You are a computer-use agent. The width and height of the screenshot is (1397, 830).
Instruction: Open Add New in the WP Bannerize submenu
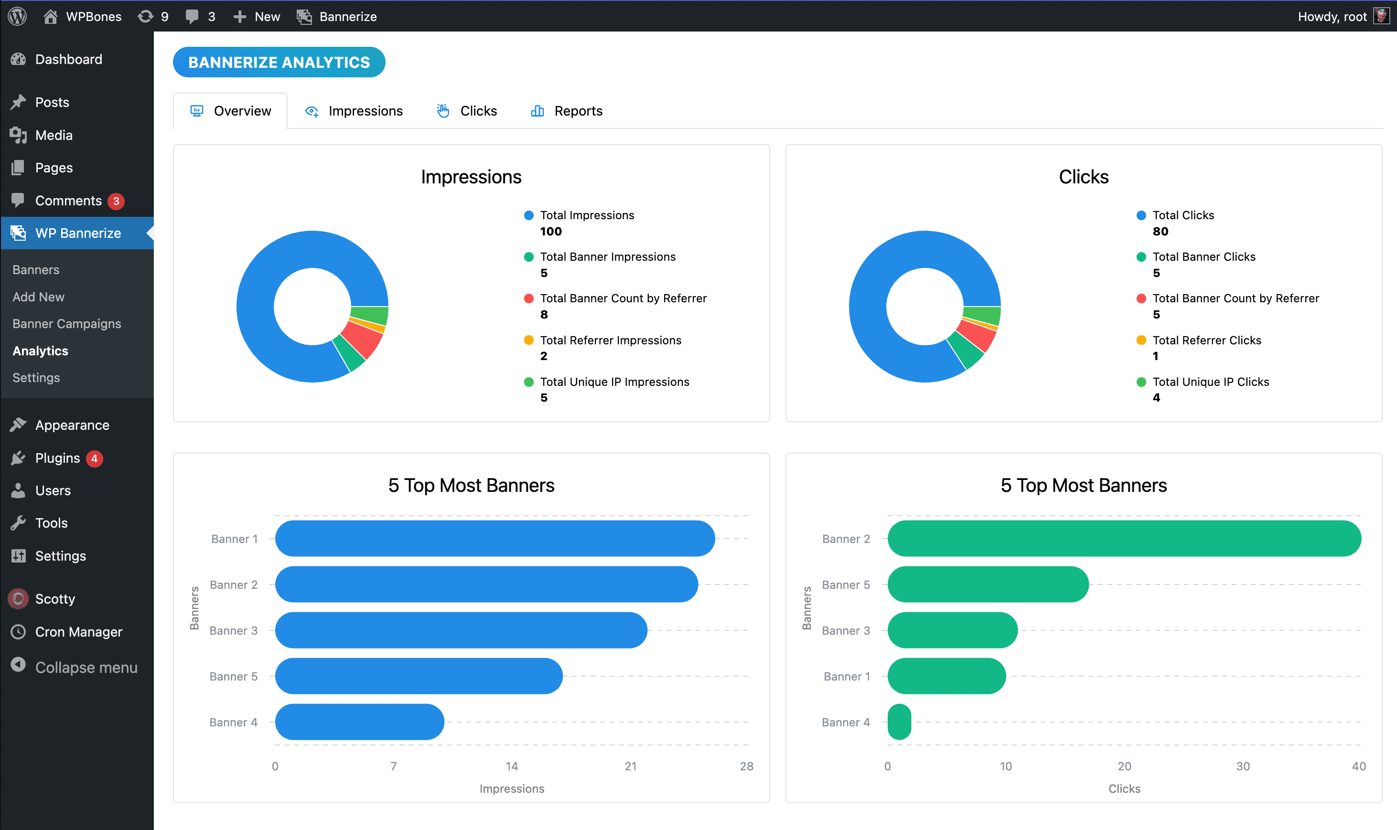(39, 297)
